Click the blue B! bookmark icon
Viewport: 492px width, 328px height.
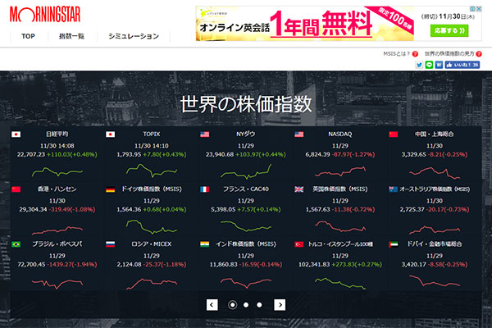click(439, 65)
